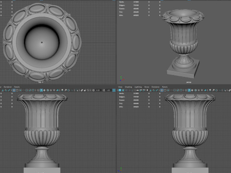Click Shadows icon in lower-left viewport toolbar
This screenshot has height=173, width=231.
coord(57,90)
